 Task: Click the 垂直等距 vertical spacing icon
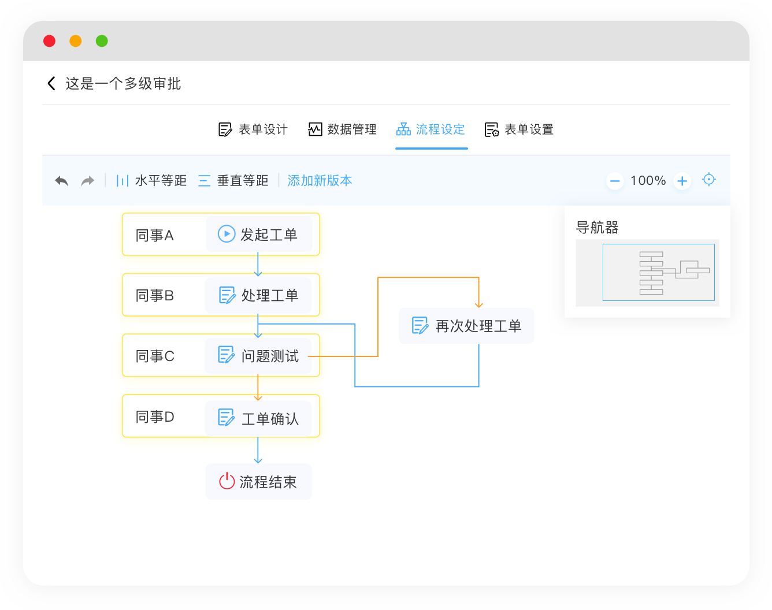point(204,180)
